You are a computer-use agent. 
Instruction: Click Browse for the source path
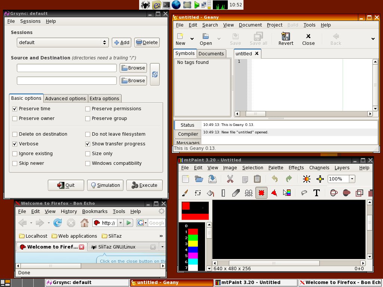coord(133,68)
